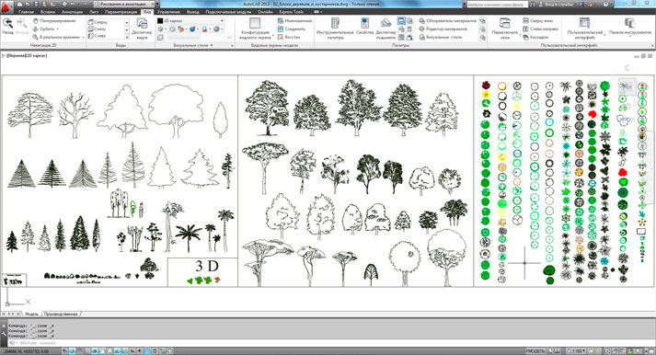Open Обозреватель материалов materials browser
The image size is (656, 355).
(x=448, y=21)
